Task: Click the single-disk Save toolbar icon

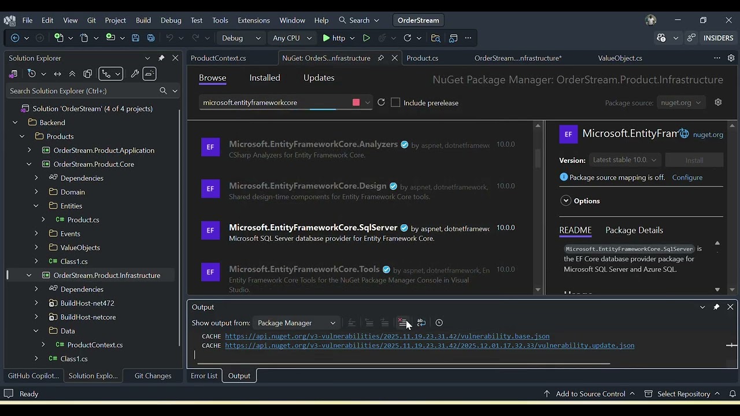Action: tap(135, 38)
